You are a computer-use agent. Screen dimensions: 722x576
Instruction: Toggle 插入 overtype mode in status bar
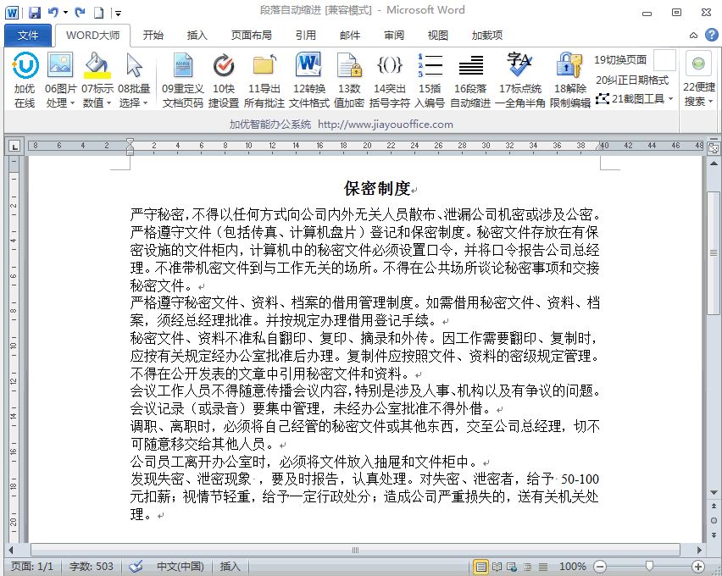tap(230, 567)
